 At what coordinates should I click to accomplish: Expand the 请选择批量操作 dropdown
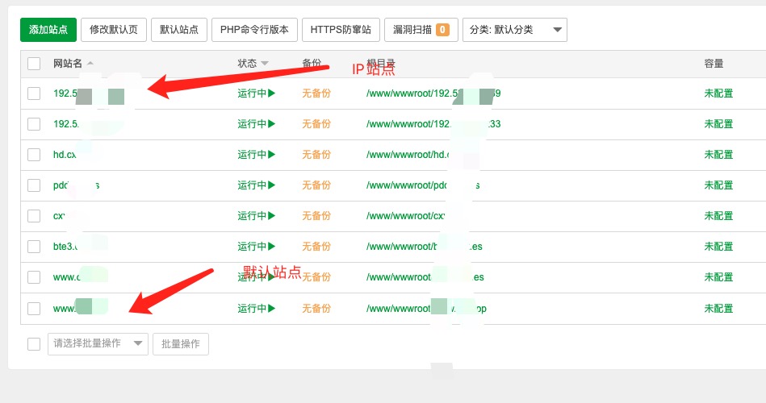pos(98,344)
